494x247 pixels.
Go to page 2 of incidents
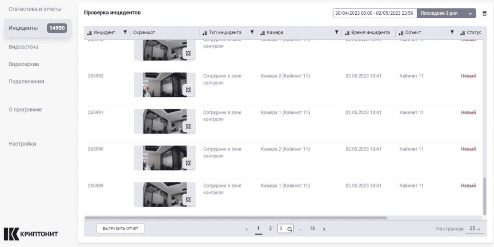coord(270,229)
